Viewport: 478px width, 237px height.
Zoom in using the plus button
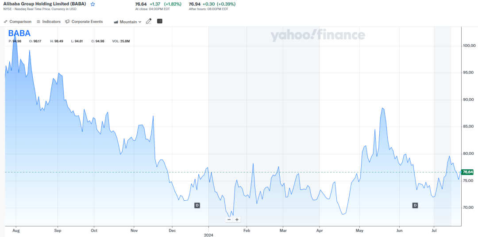coord(237,220)
